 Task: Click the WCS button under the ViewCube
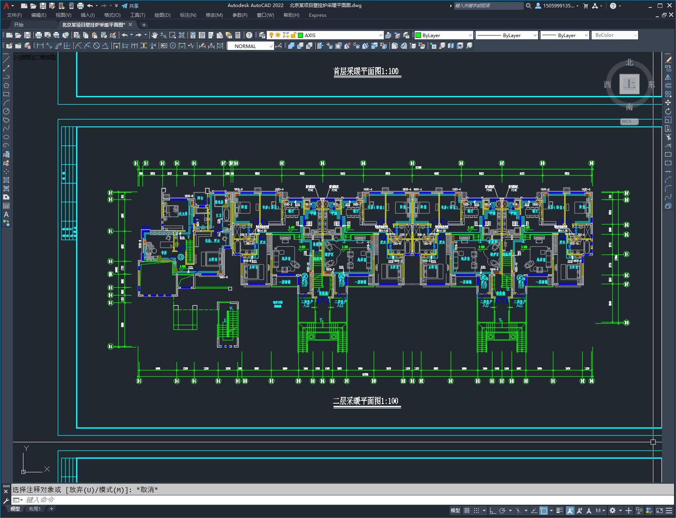(x=629, y=121)
